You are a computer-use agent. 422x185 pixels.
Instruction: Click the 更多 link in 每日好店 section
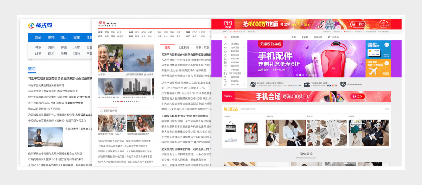[x=387, y=109]
